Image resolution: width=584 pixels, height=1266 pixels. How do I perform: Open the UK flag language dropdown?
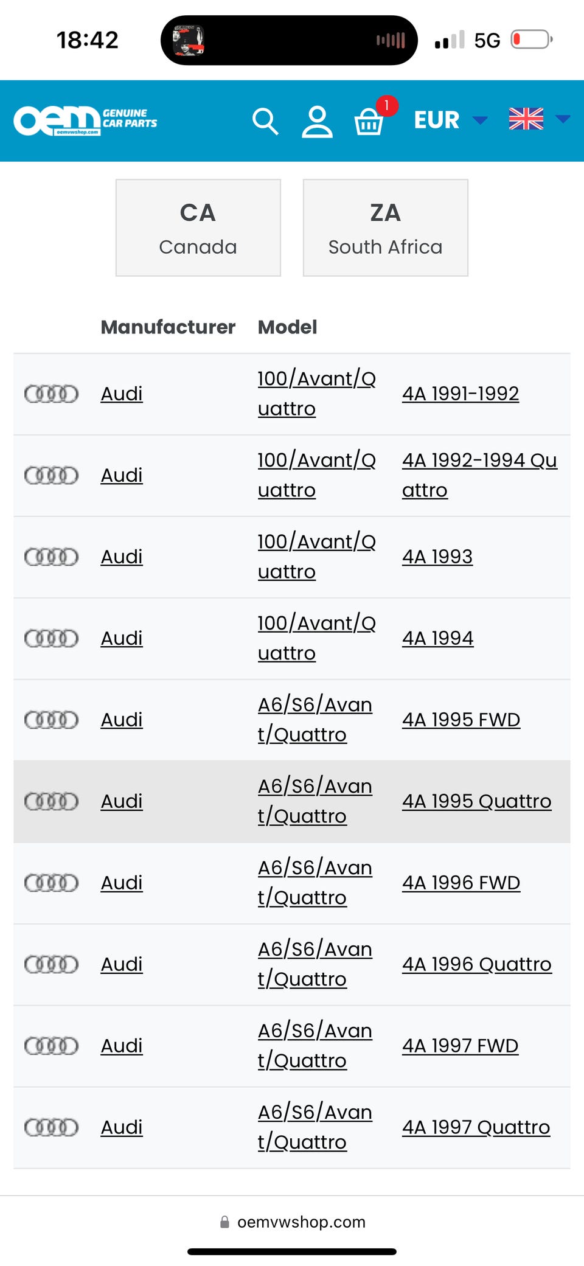coord(538,119)
